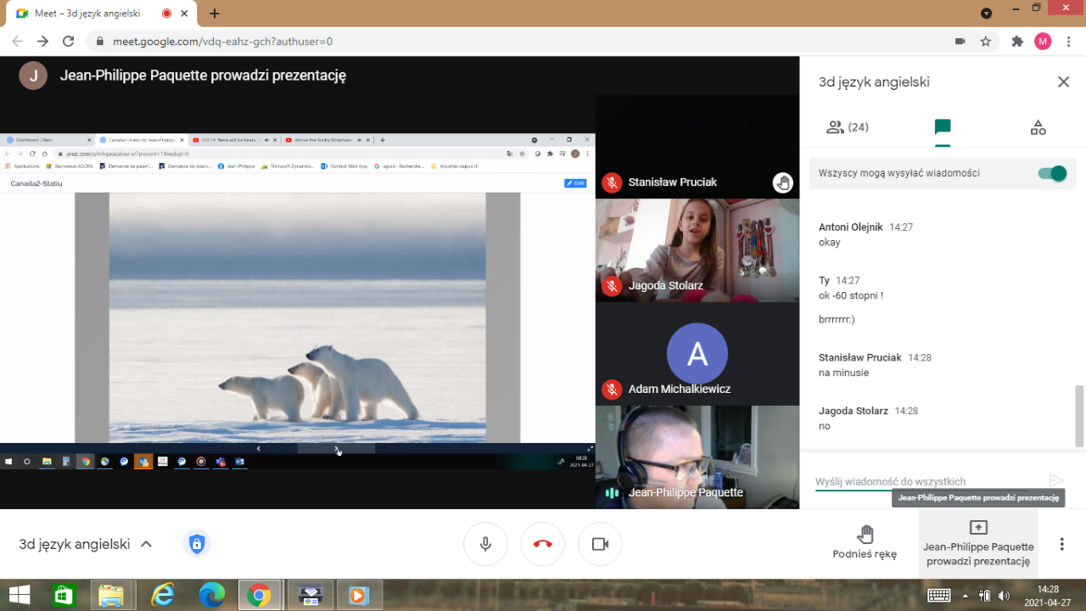Click Jean-Philippe Paquette prowadzi prezentację button
1086x611 pixels.
tap(978, 543)
